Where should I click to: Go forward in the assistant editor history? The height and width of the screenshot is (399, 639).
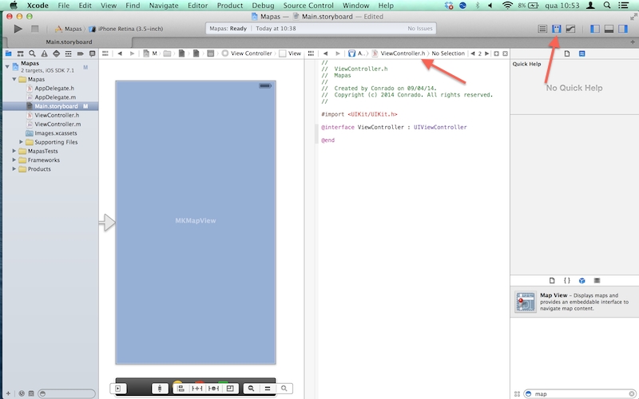pyautogui.click(x=337, y=53)
